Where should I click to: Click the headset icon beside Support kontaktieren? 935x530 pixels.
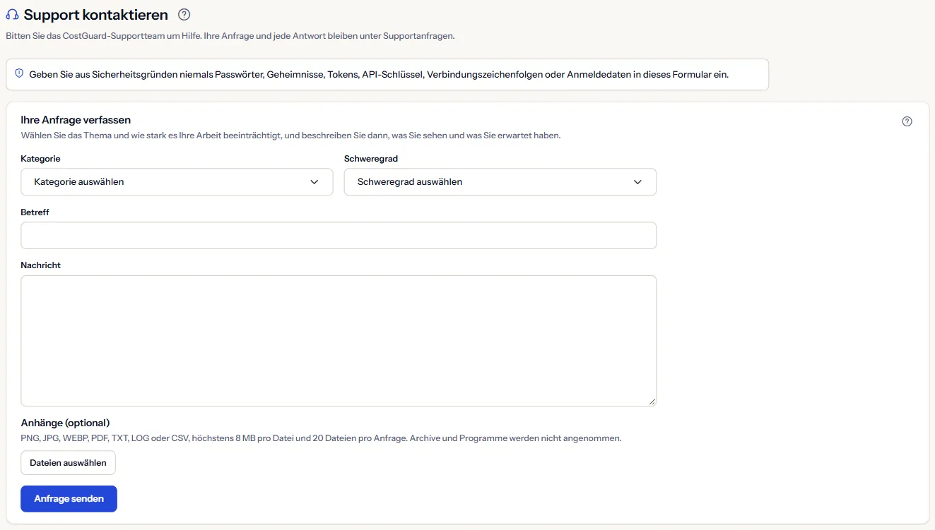click(x=12, y=15)
